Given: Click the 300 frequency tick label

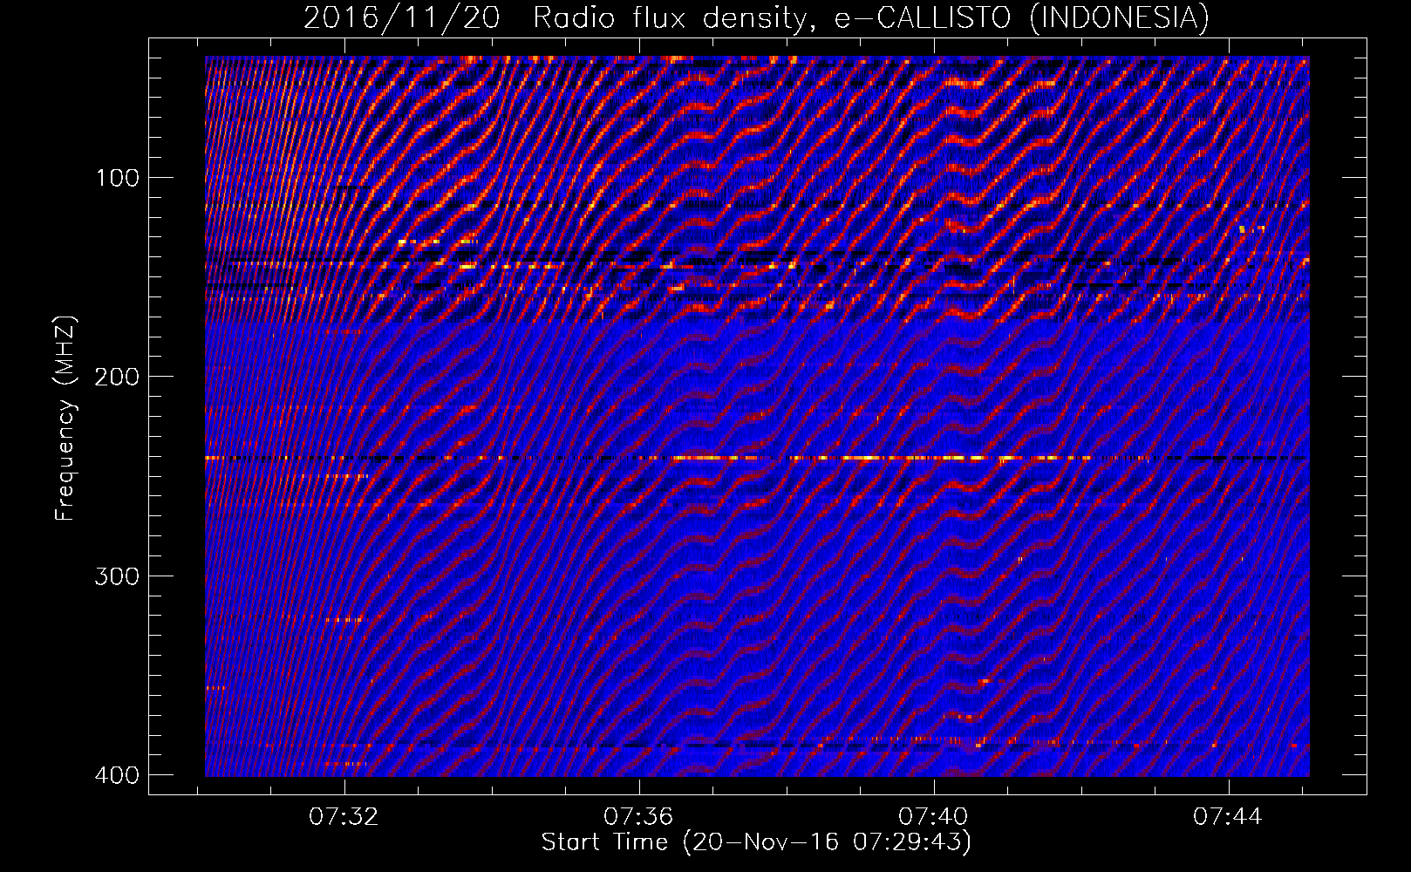Looking at the screenshot, I should click(117, 576).
